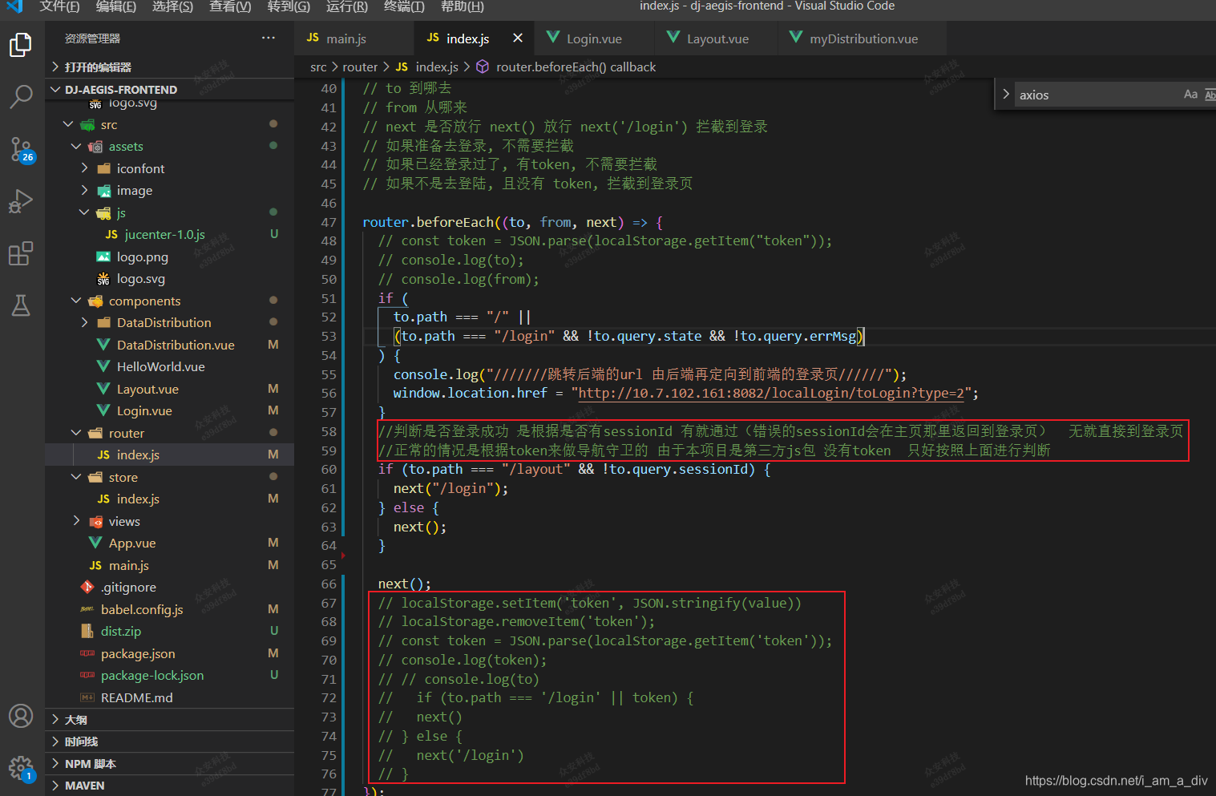Expand the MAVEN section
This screenshot has height=796, width=1216.
click(x=170, y=786)
